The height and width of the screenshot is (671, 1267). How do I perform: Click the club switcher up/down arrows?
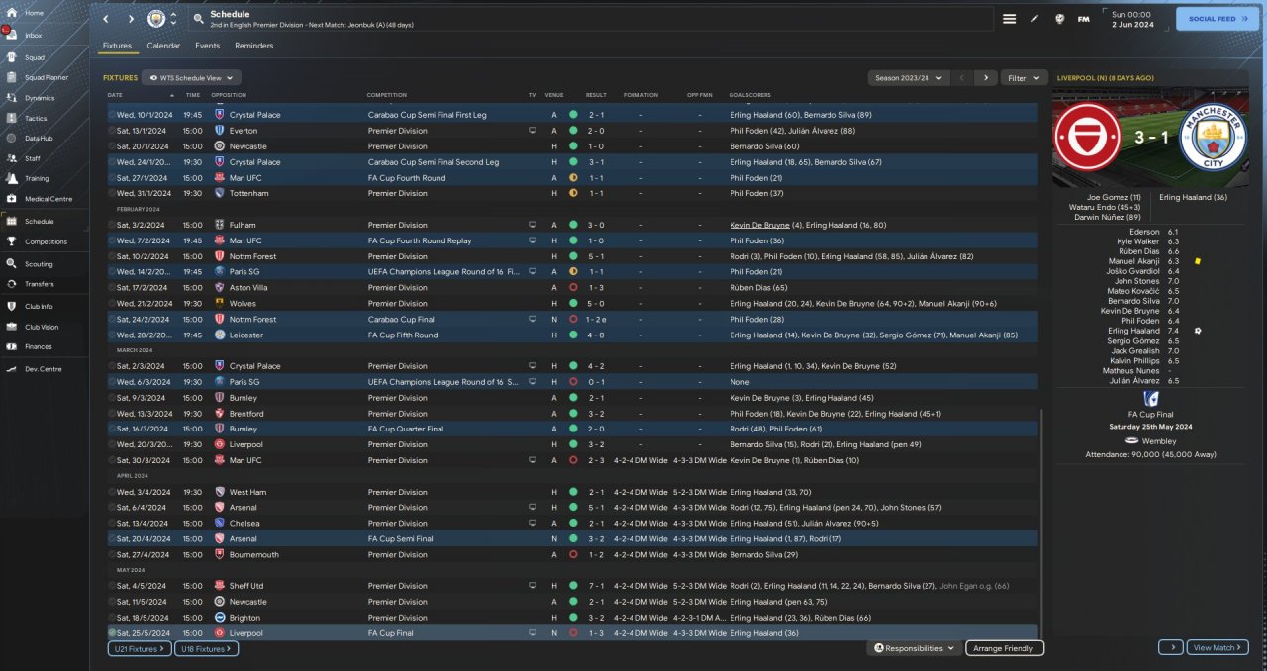pyautogui.click(x=174, y=19)
